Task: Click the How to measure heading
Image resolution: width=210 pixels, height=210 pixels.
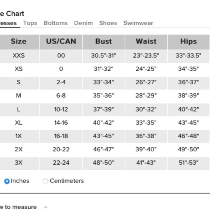Action: 18,207
